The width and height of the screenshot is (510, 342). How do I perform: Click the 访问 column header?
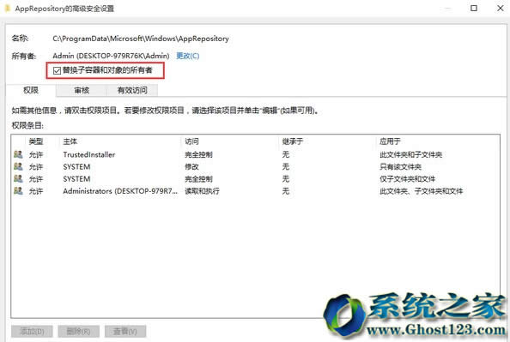pyautogui.click(x=191, y=141)
